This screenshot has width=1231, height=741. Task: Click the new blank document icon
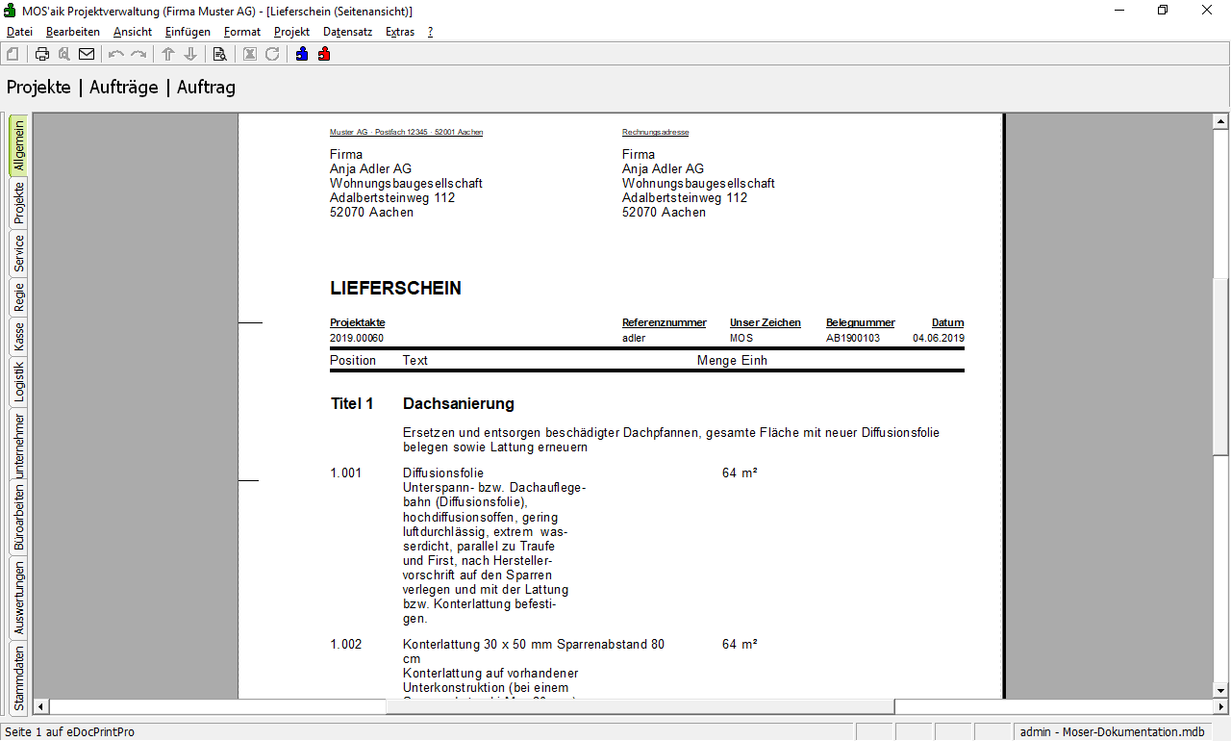coord(13,54)
